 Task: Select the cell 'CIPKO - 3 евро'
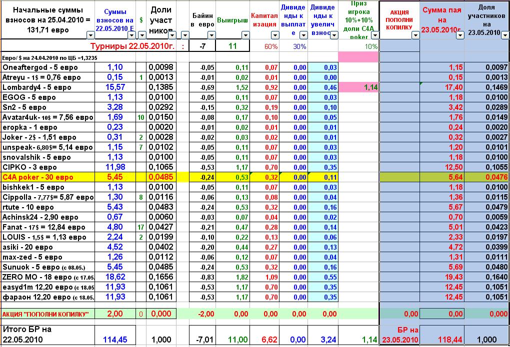pyautogui.click(x=48, y=167)
